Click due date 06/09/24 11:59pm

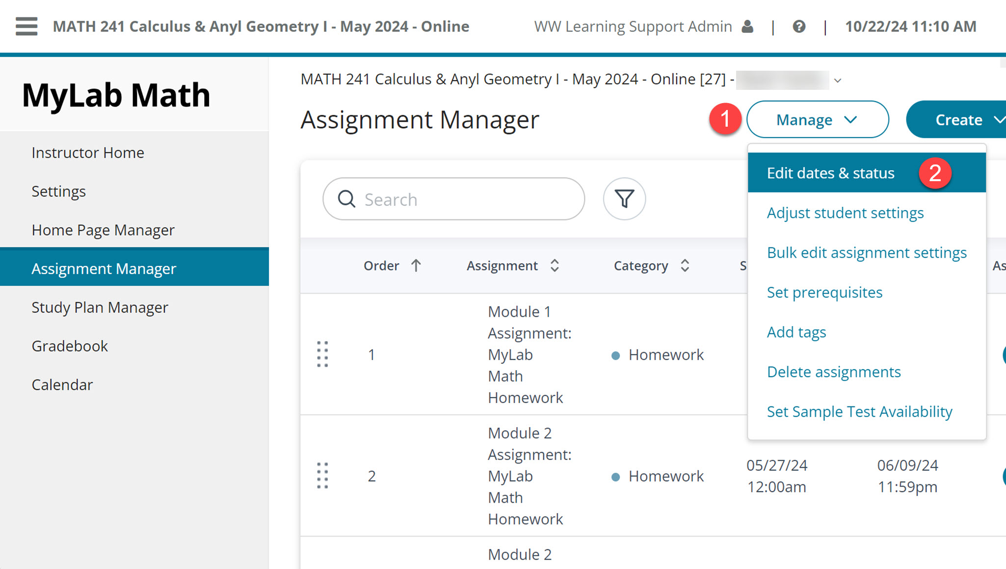point(907,476)
